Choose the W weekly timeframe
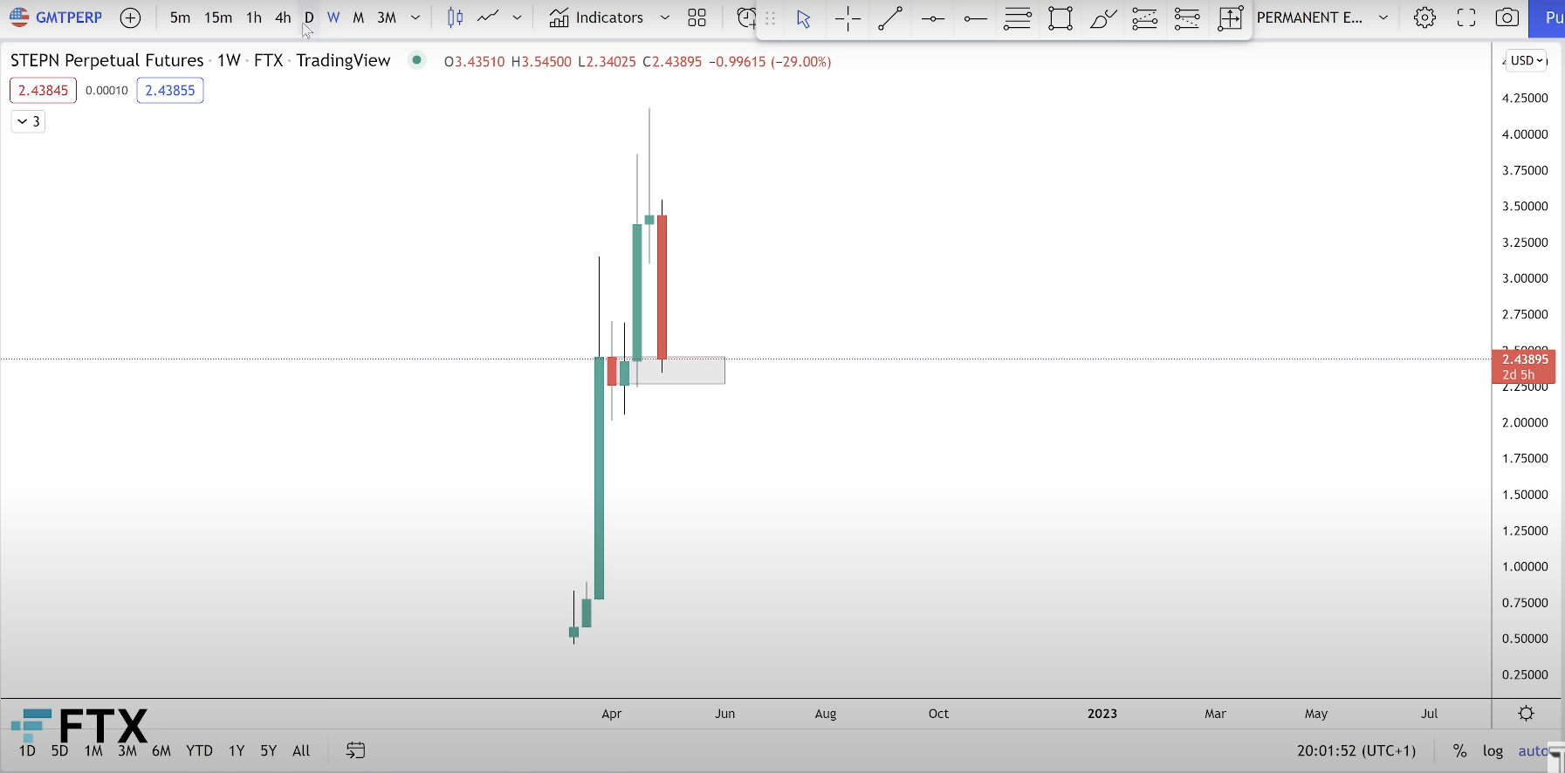Viewport: 1565px width, 773px height. pos(333,17)
